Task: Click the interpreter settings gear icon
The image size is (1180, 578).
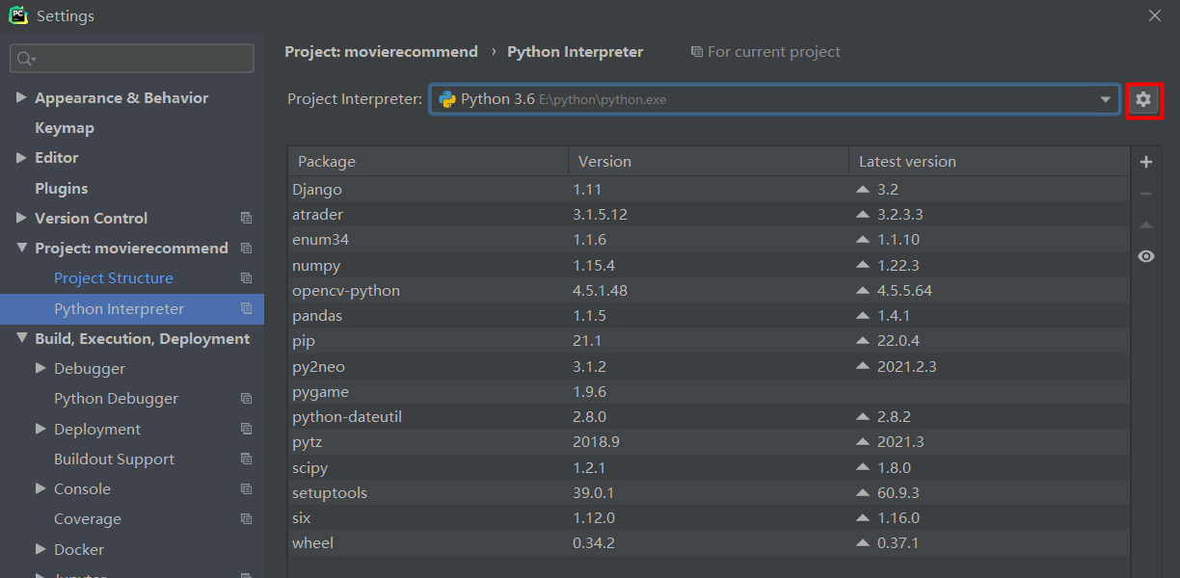Action: (1144, 100)
